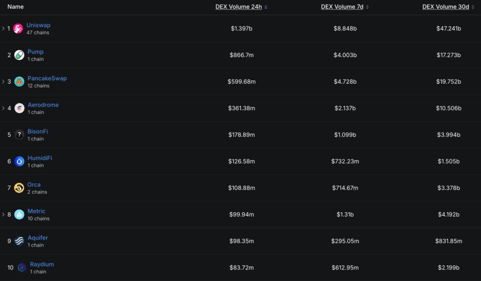Image resolution: width=481 pixels, height=281 pixels.
Task: Click the BisonFi question mark icon
Action: click(19, 135)
